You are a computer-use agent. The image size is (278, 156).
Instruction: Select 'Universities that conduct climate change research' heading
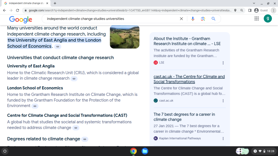(x=60, y=58)
